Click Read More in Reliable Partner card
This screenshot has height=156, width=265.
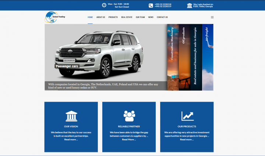coord(129,139)
